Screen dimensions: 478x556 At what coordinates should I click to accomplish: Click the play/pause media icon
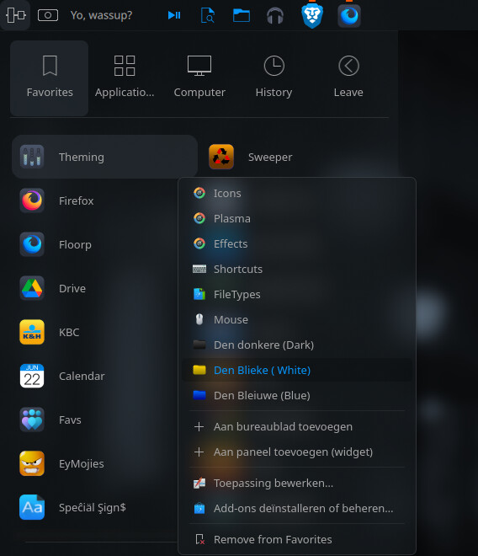[174, 15]
